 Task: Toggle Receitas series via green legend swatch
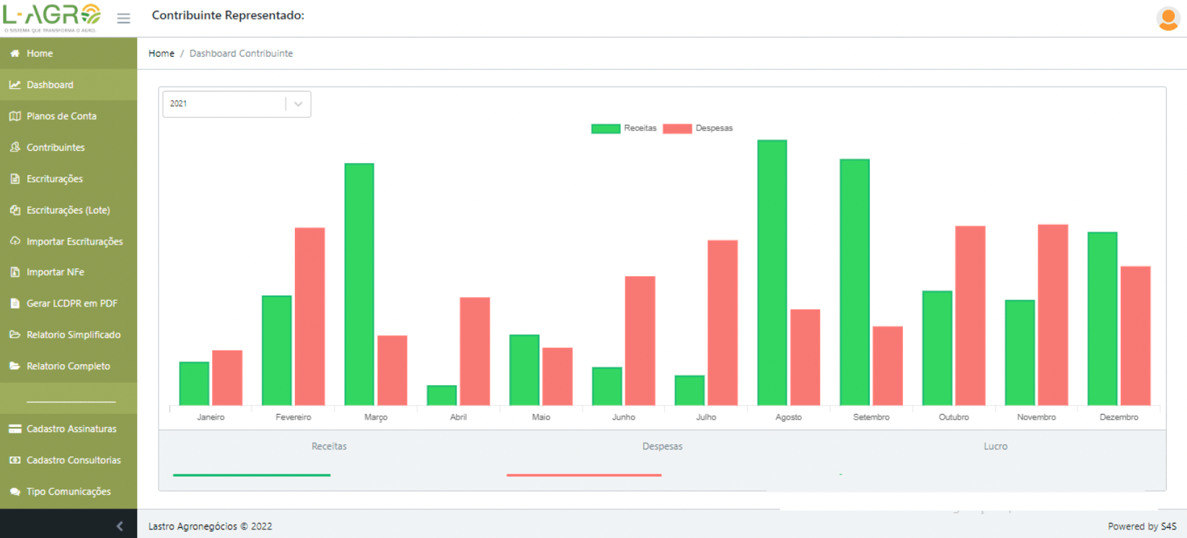[606, 128]
